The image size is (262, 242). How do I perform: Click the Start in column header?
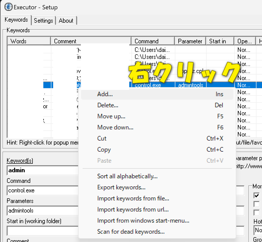[220, 41]
